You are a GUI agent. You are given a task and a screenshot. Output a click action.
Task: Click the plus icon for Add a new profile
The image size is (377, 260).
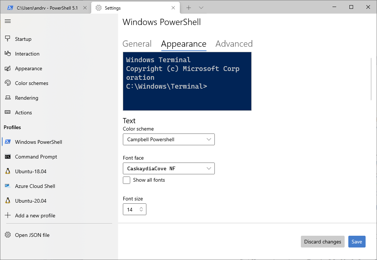point(8,215)
